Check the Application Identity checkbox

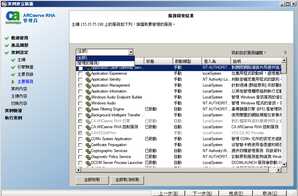click(80, 80)
